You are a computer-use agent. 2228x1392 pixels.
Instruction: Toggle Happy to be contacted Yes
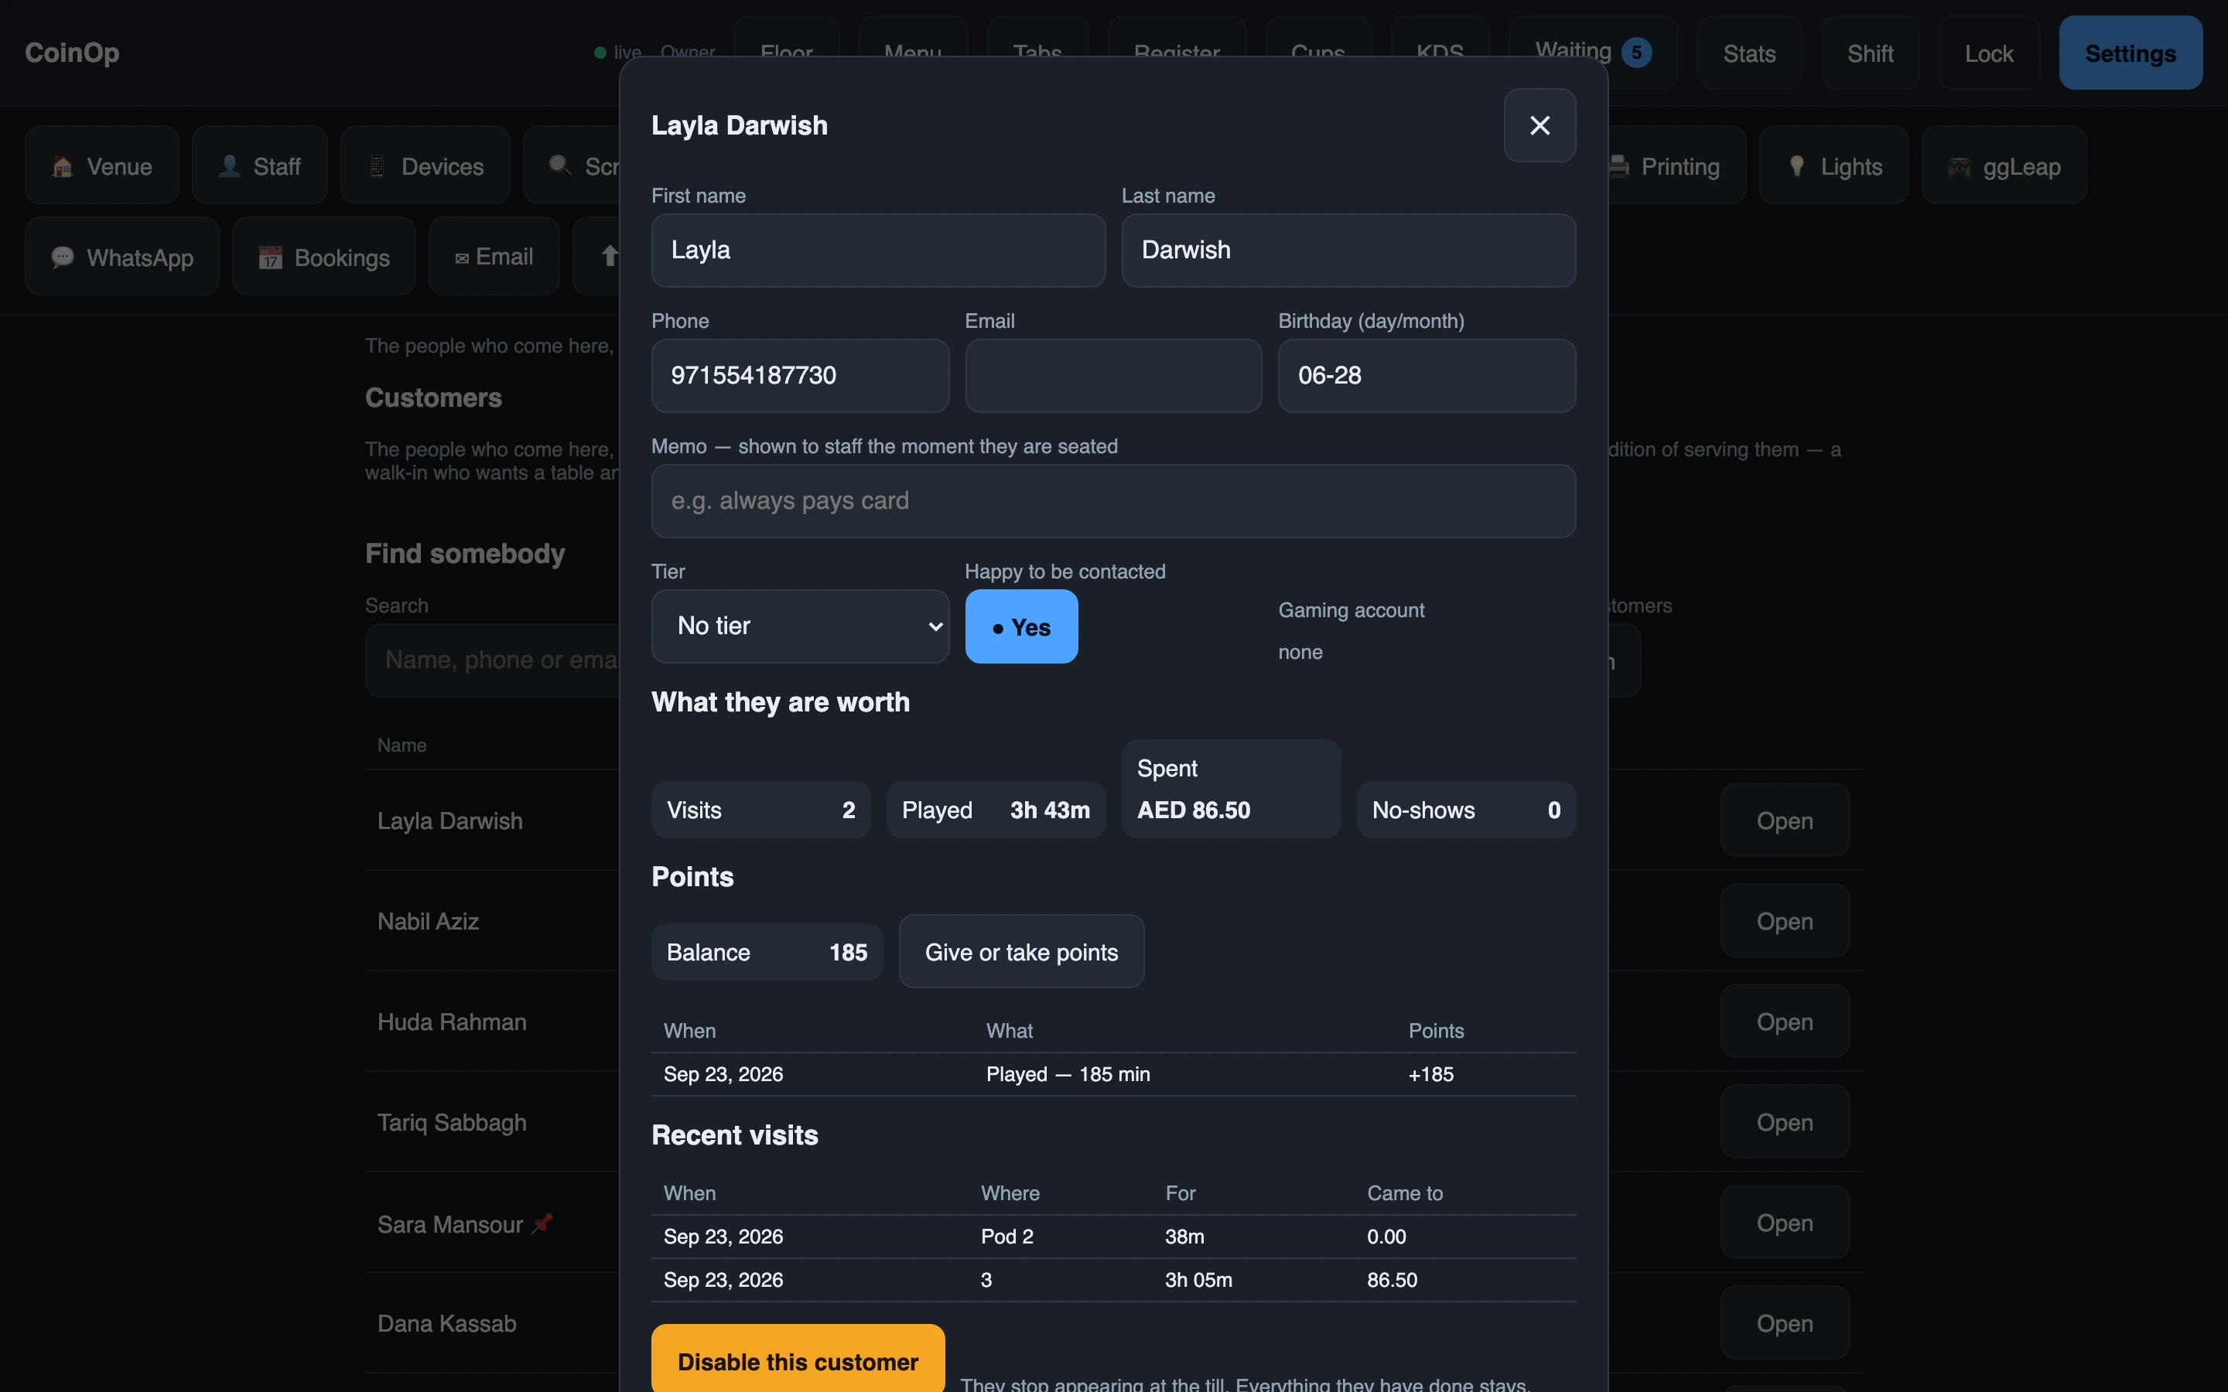(x=1021, y=626)
